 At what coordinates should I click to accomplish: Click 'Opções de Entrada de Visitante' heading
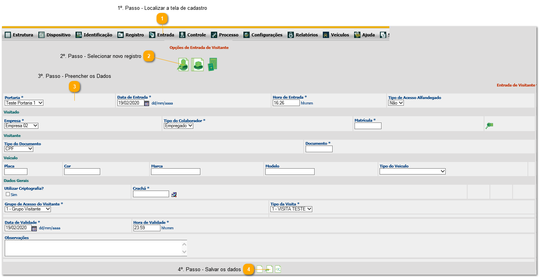coord(199,47)
